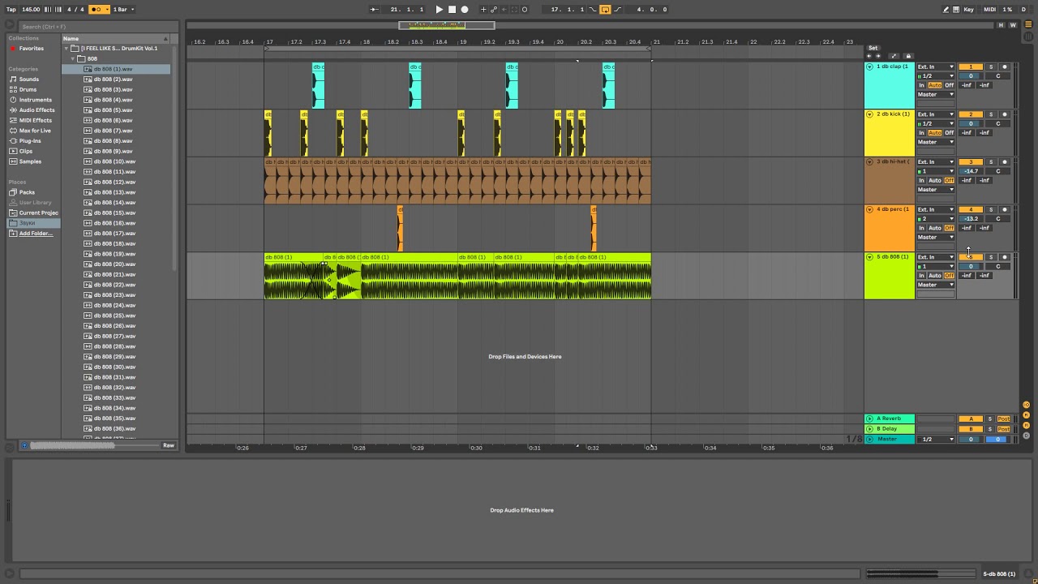Click the db perc volume value -13.2
This screenshot has width=1038, height=584.
[x=971, y=219]
